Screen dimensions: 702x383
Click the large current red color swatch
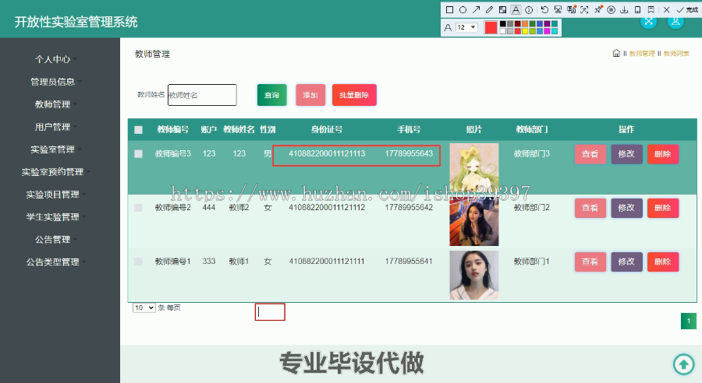pyautogui.click(x=491, y=28)
